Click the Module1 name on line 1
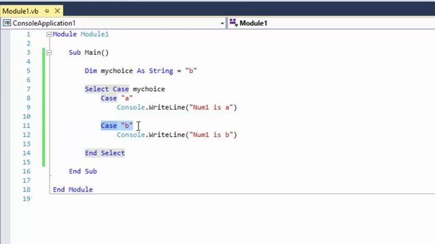 coord(94,35)
